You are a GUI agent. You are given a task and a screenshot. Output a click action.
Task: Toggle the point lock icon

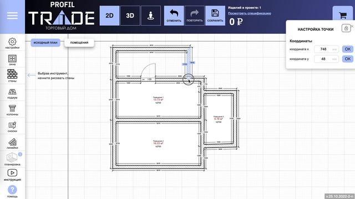click(346, 28)
